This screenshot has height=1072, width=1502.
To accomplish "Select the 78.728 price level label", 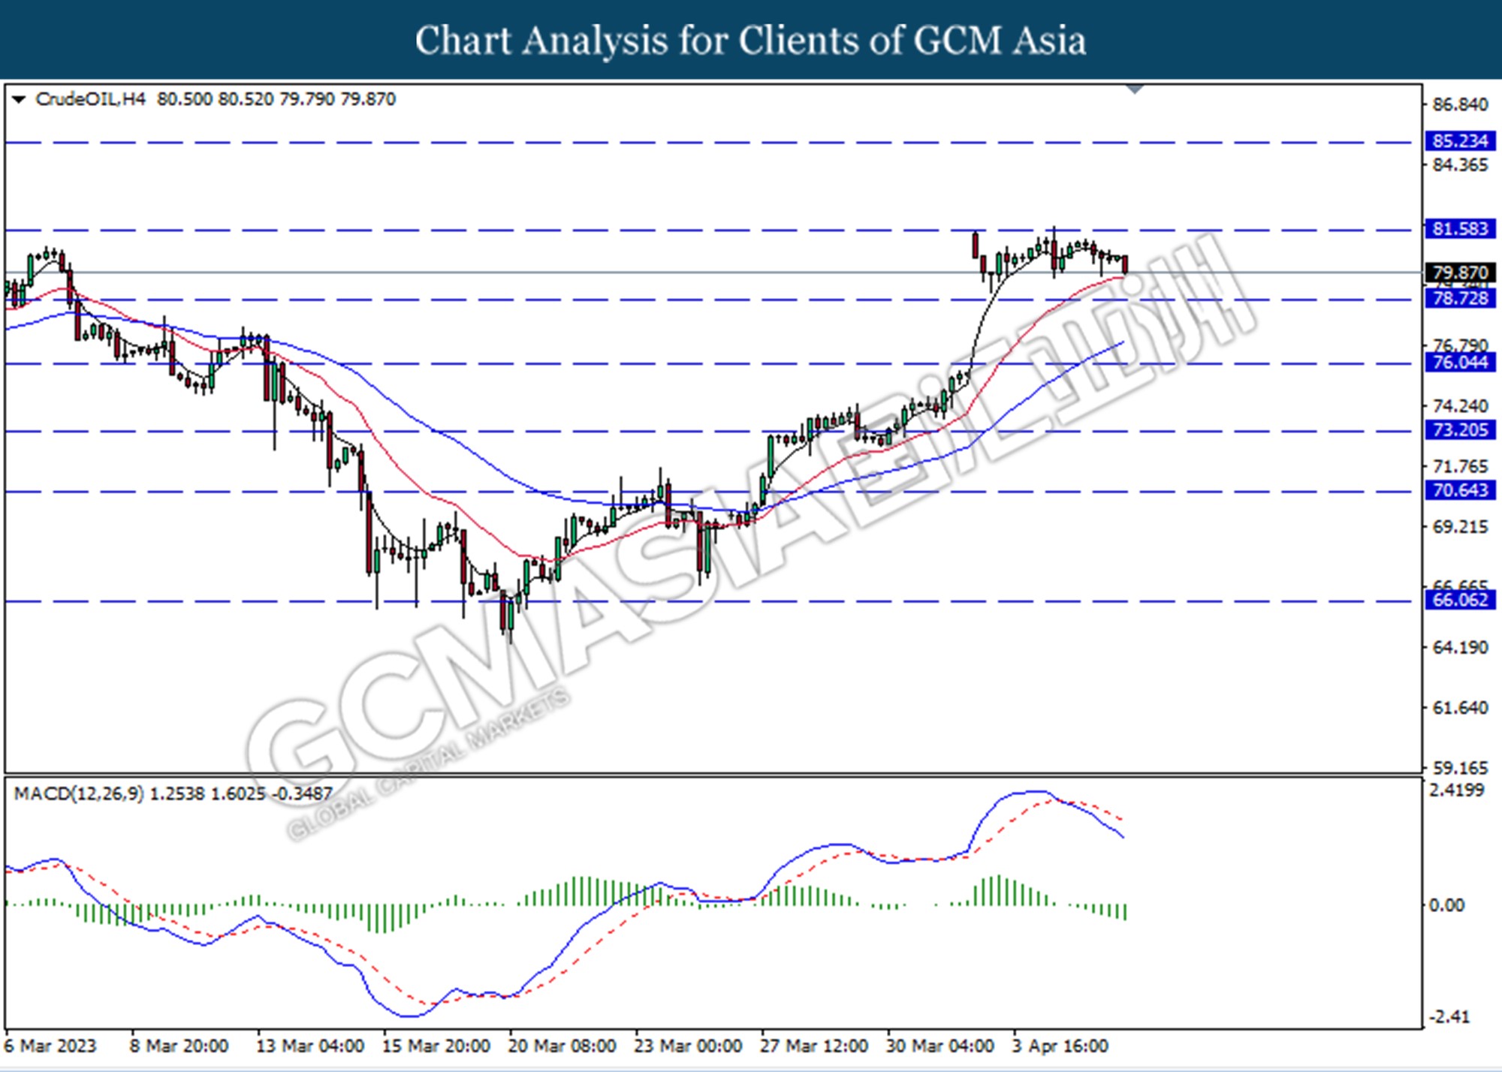I will click(1460, 299).
